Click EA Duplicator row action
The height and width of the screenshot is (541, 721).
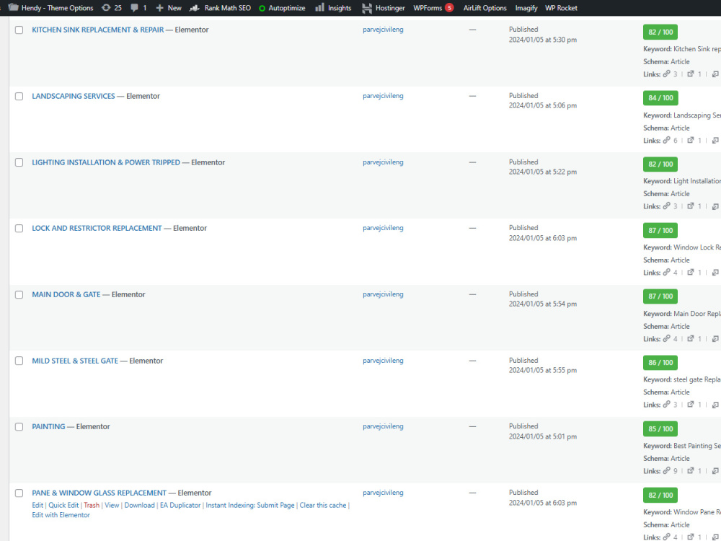click(180, 505)
